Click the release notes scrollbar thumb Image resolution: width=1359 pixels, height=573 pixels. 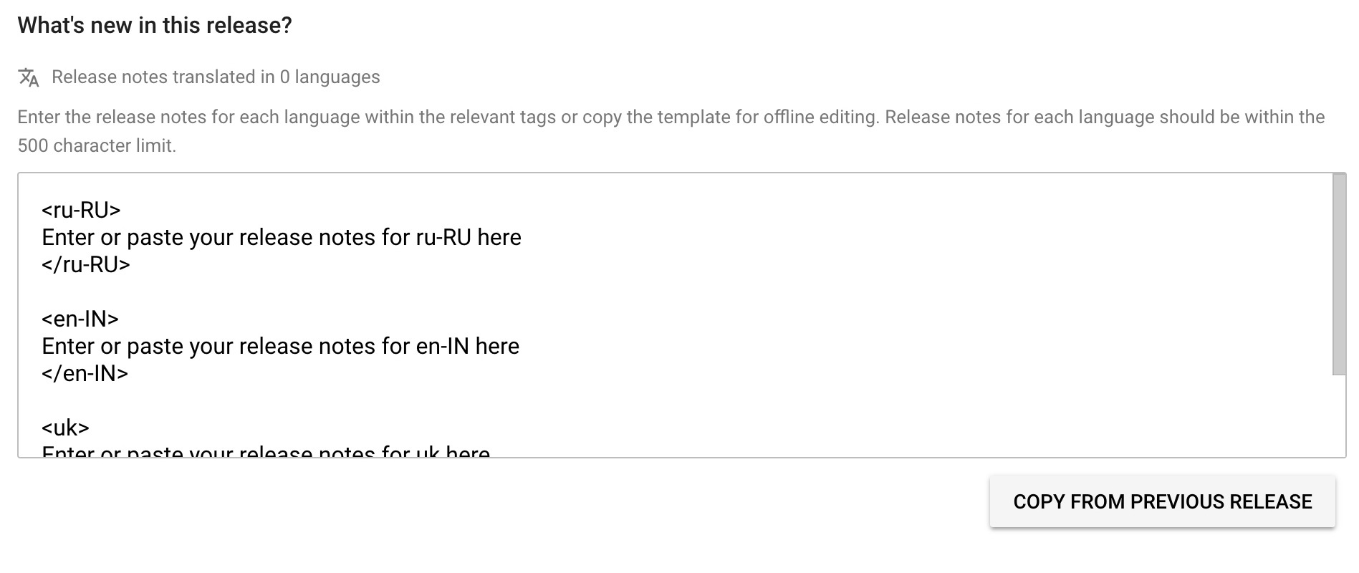click(1338, 274)
